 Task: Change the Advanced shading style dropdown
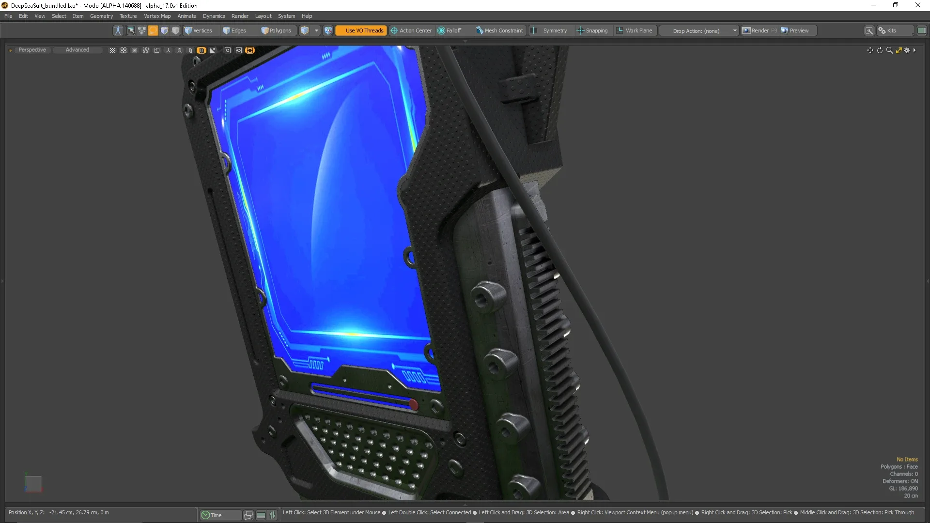77,50
